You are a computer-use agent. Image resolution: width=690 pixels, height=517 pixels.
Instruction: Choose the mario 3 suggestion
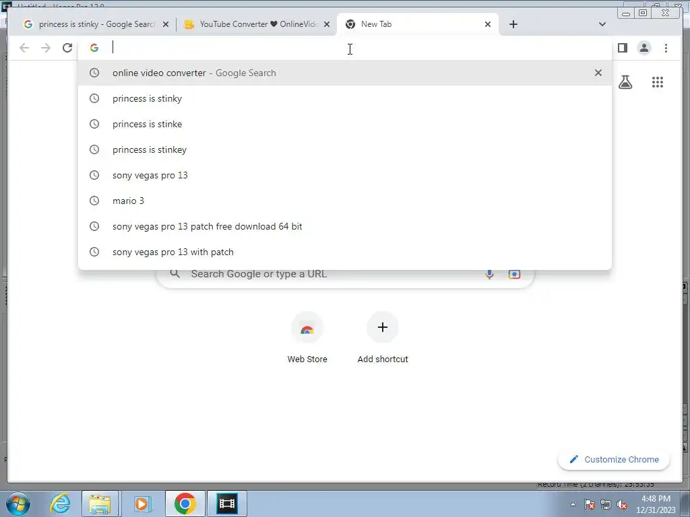tap(344, 201)
